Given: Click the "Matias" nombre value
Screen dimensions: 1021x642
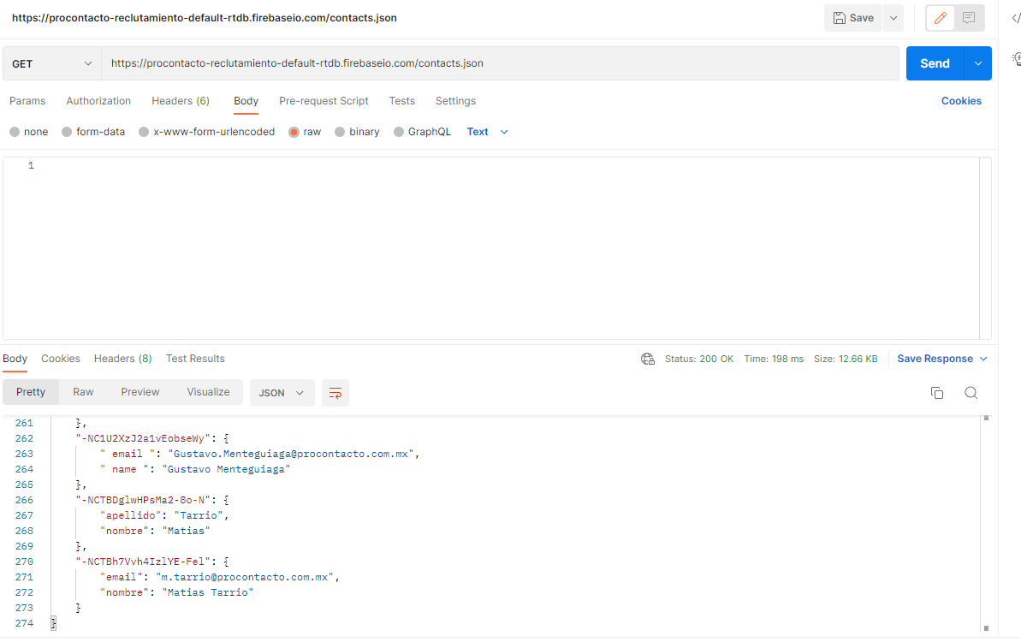Looking at the screenshot, I should coord(187,532).
